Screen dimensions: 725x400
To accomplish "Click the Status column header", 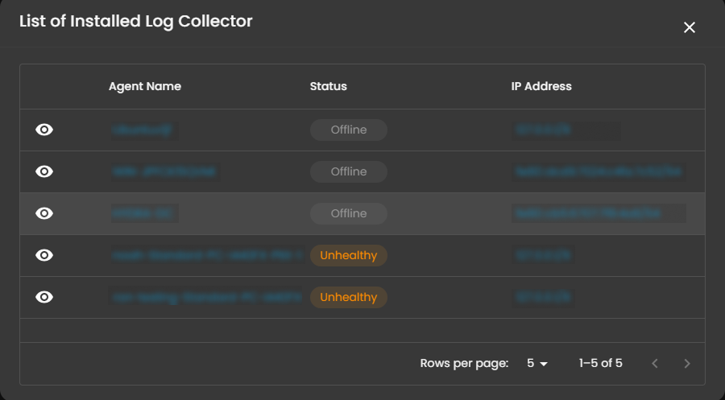I will 328,86.
